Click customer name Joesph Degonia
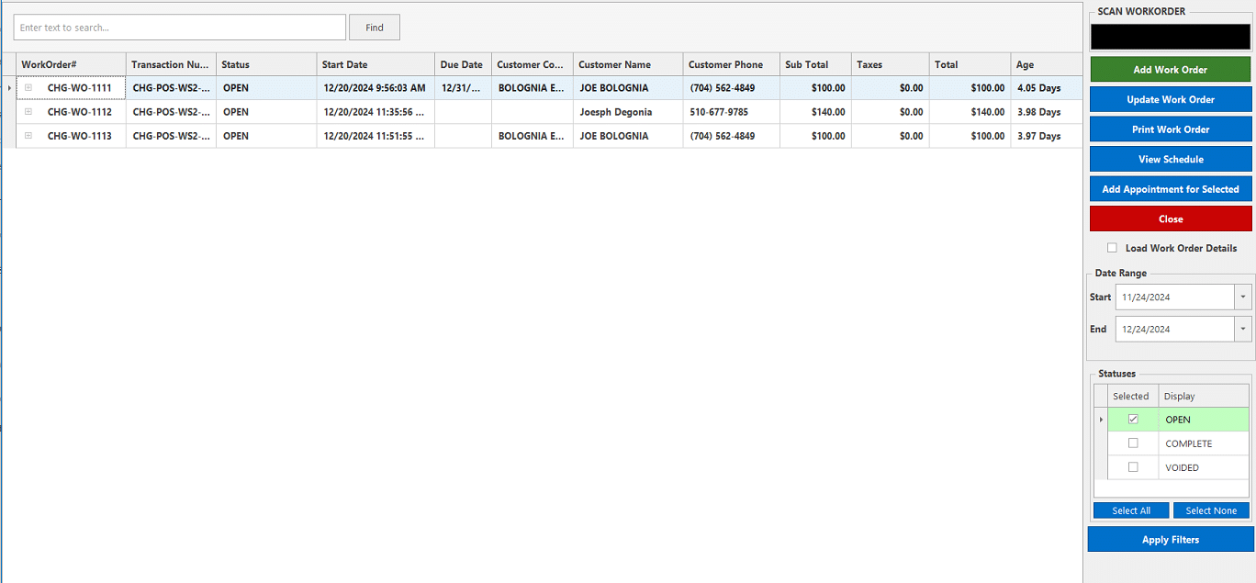The image size is (1256, 583). pos(616,112)
